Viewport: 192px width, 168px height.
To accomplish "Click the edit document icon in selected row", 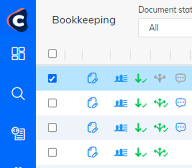I will (93, 78).
